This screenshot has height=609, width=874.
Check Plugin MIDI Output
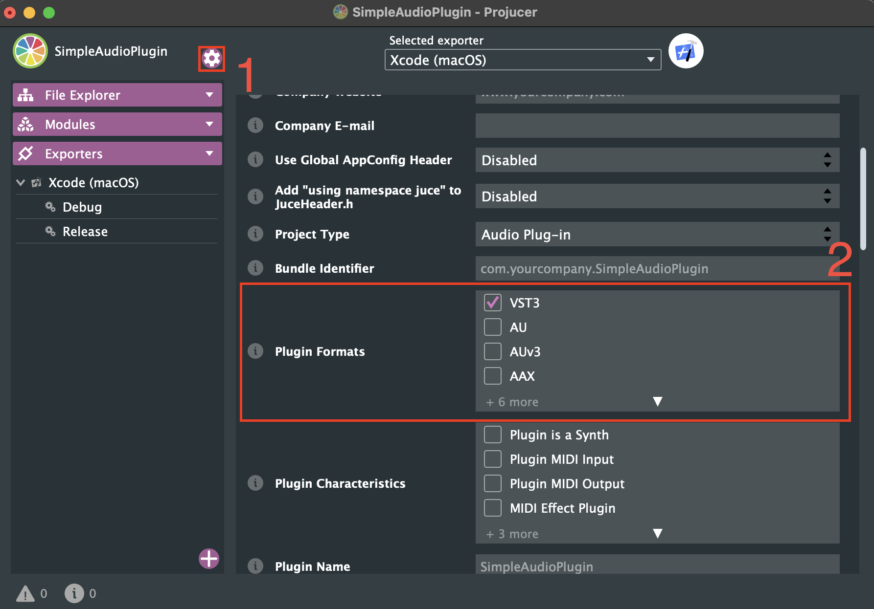[493, 483]
